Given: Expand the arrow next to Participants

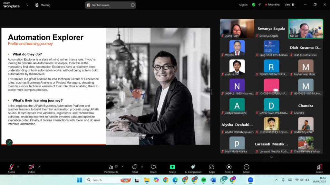Looking at the screenshot, I should coord(122,167).
